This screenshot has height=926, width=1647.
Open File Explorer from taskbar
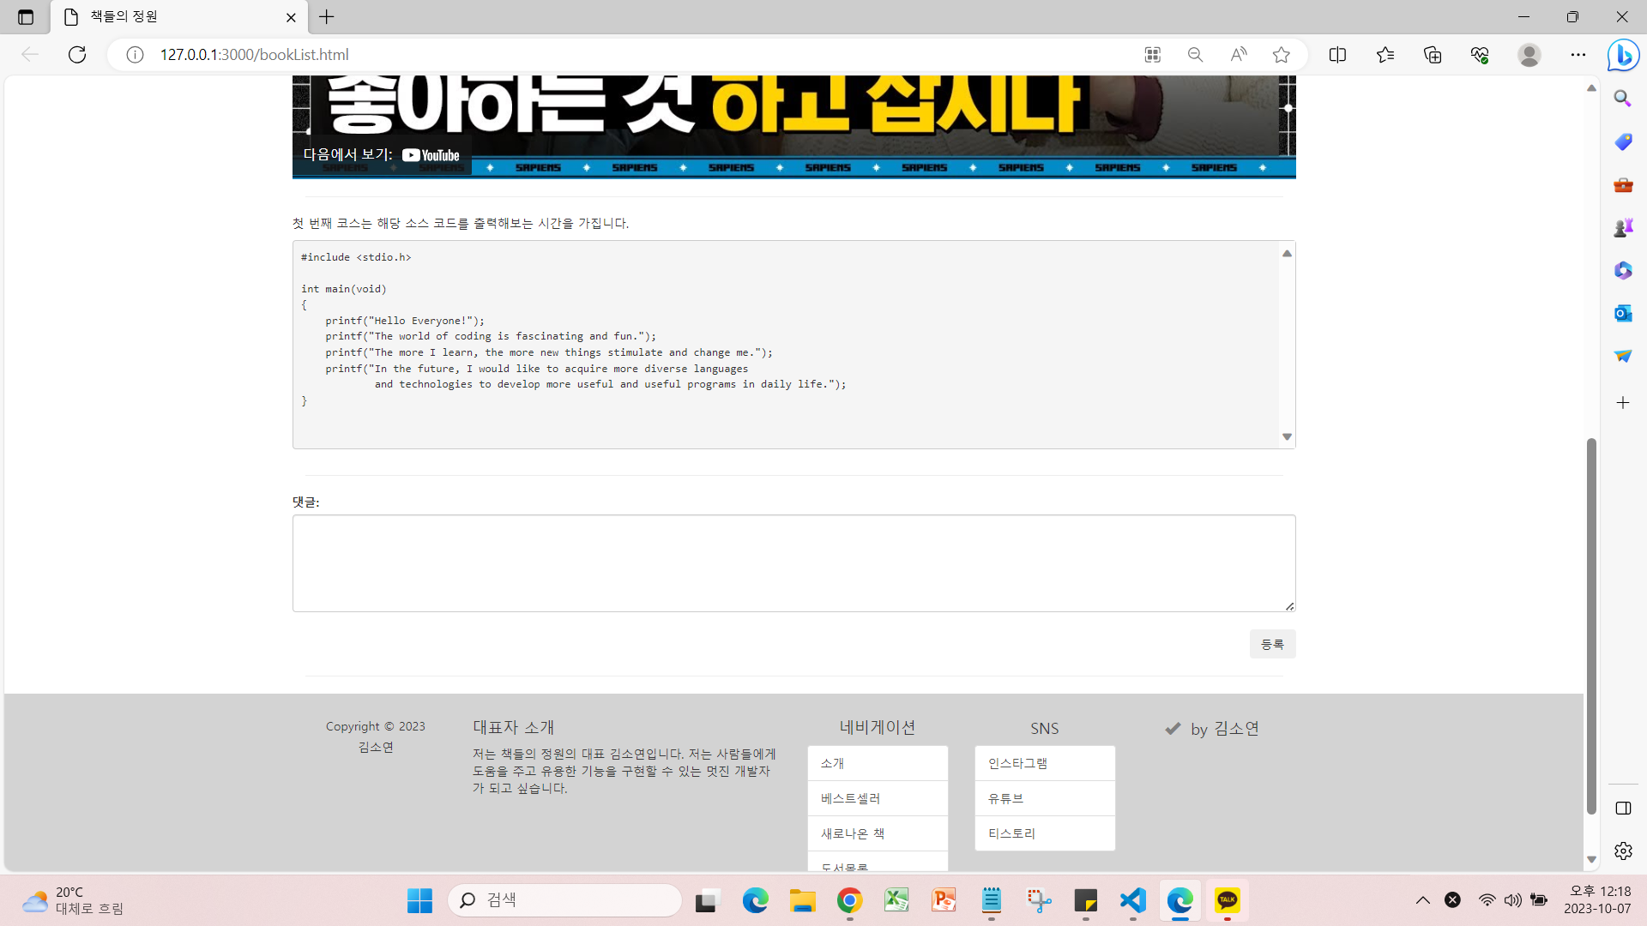click(x=802, y=900)
